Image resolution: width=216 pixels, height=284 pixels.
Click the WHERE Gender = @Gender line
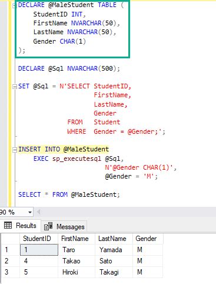point(116,131)
